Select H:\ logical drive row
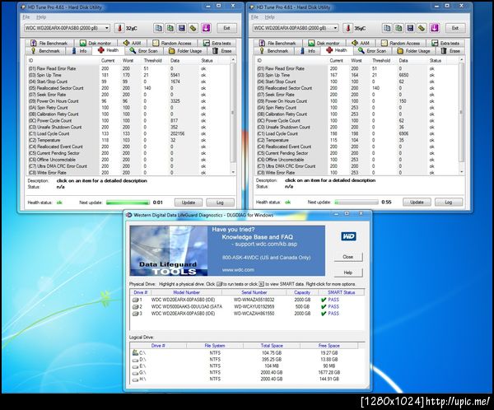The height and width of the screenshot is (410, 494). coord(247,379)
